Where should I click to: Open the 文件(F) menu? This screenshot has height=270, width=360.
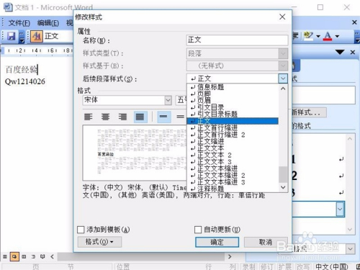click(x=19, y=23)
